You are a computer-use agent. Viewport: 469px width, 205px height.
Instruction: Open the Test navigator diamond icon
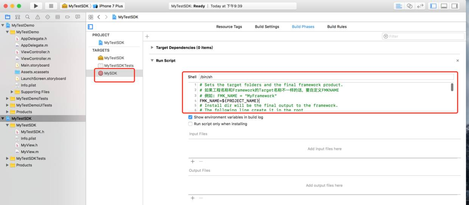point(48,17)
